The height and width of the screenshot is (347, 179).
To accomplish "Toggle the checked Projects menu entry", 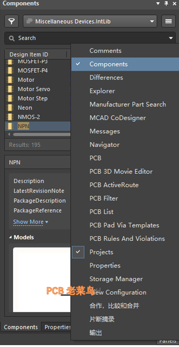I will point(125,252).
